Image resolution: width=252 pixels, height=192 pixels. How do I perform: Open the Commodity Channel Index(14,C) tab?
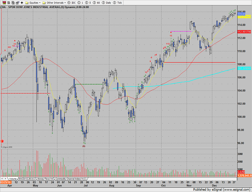71,179
